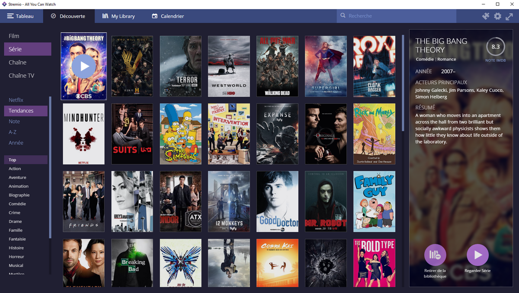
Task: Switch to Découverte tab
Action: click(x=69, y=16)
